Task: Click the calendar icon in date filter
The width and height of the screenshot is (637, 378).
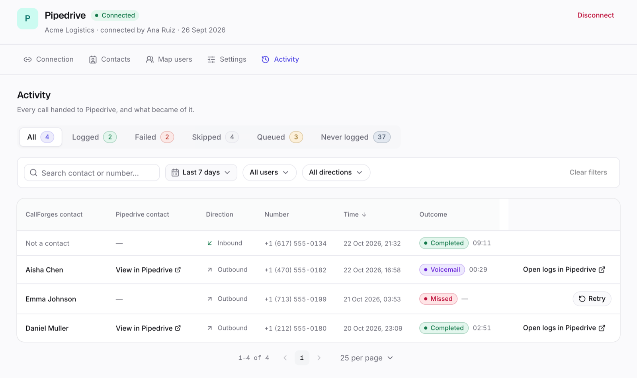Action: coord(175,172)
